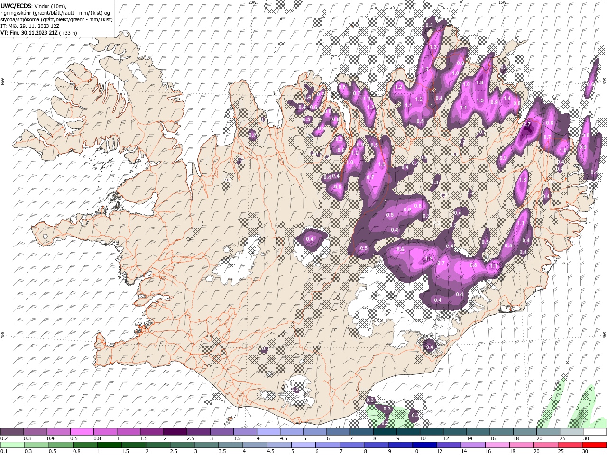
Task: Click the 'UWC/ECDS' heading in the title box
Action: pyautogui.click(x=16, y=6)
